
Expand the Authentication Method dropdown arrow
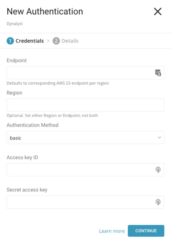coord(159,138)
